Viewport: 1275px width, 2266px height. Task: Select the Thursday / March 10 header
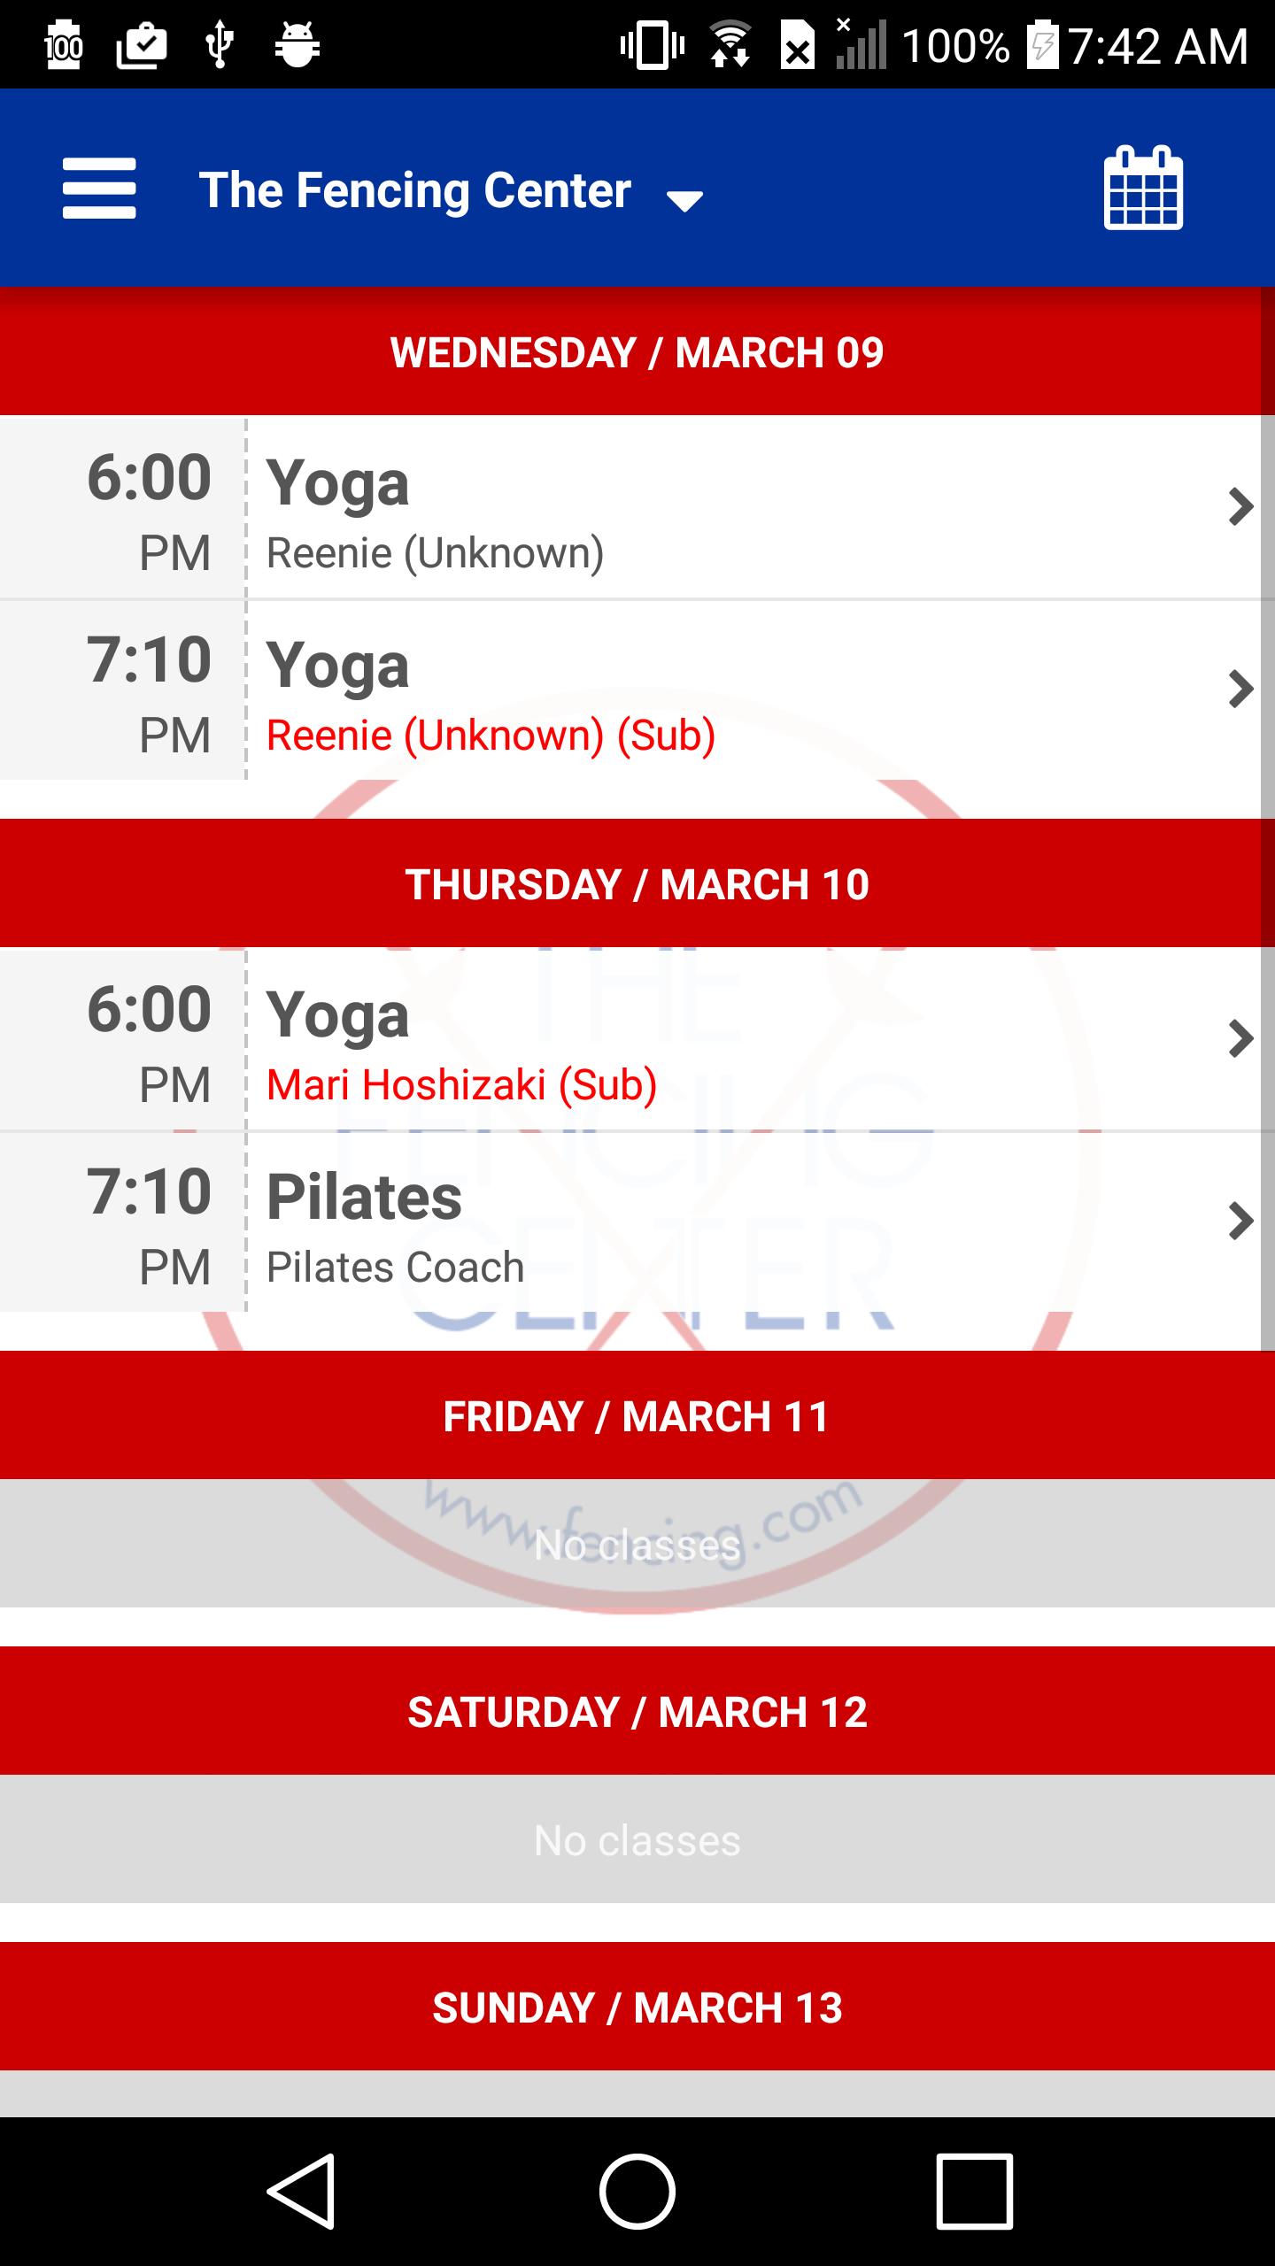[637, 884]
